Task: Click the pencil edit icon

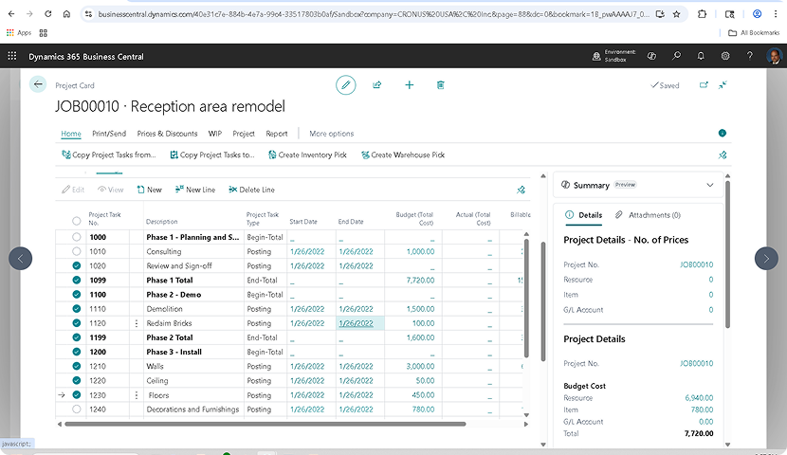Action: pyautogui.click(x=346, y=85)
